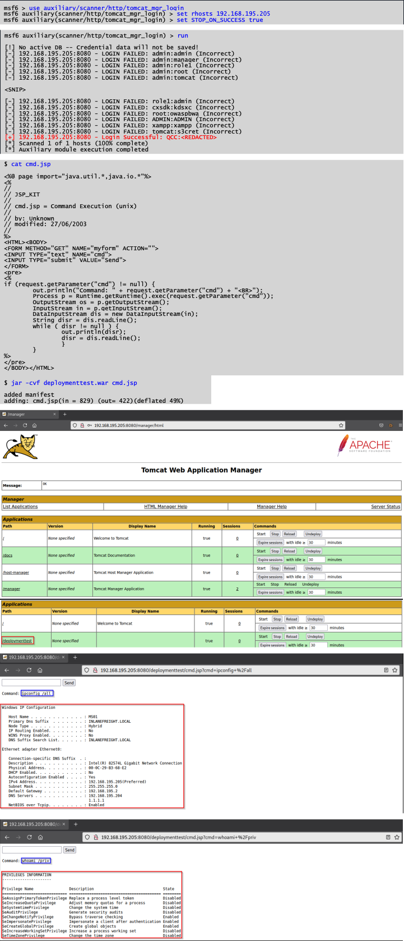This screenshot has height=941, width=404.
Task: Undeploy the /deploymenttest application
Action: pyautogui.click(x=315, y=636)
